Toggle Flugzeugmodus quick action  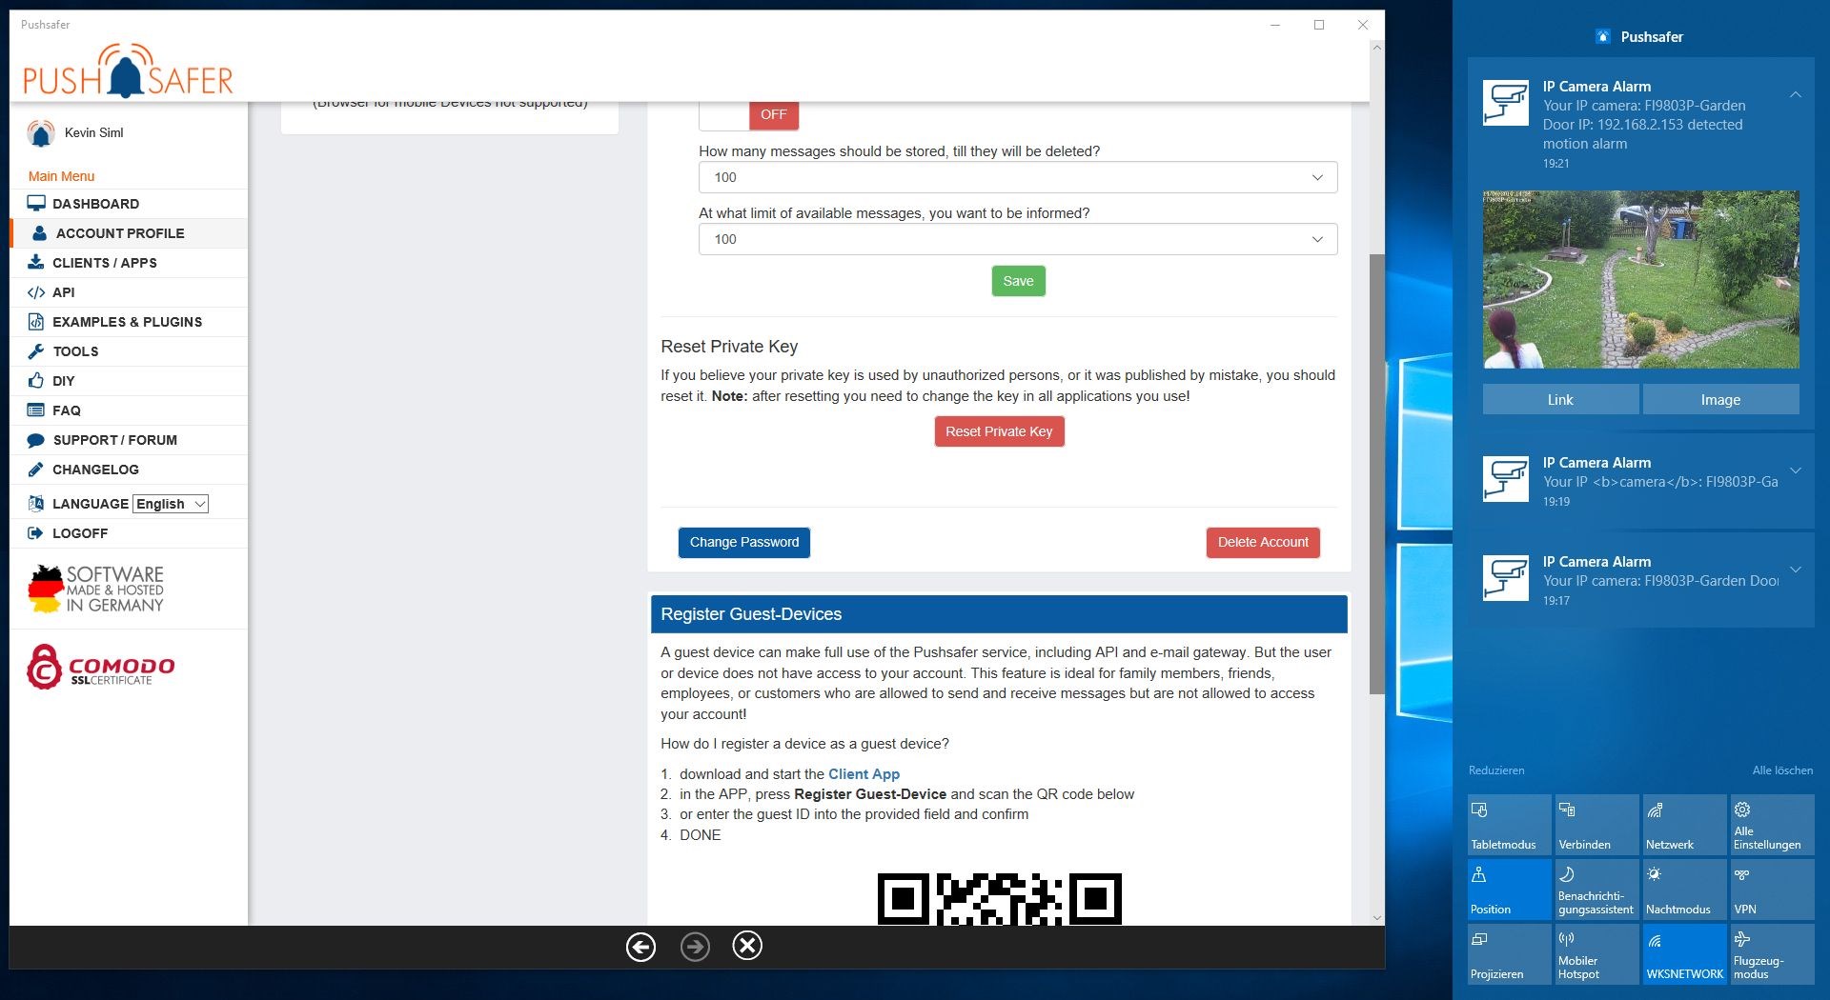(x=1772, y=954)
